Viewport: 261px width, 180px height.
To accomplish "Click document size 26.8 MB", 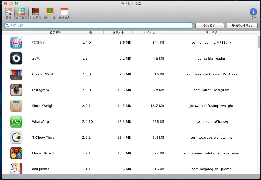I will [x=157, y=90].
